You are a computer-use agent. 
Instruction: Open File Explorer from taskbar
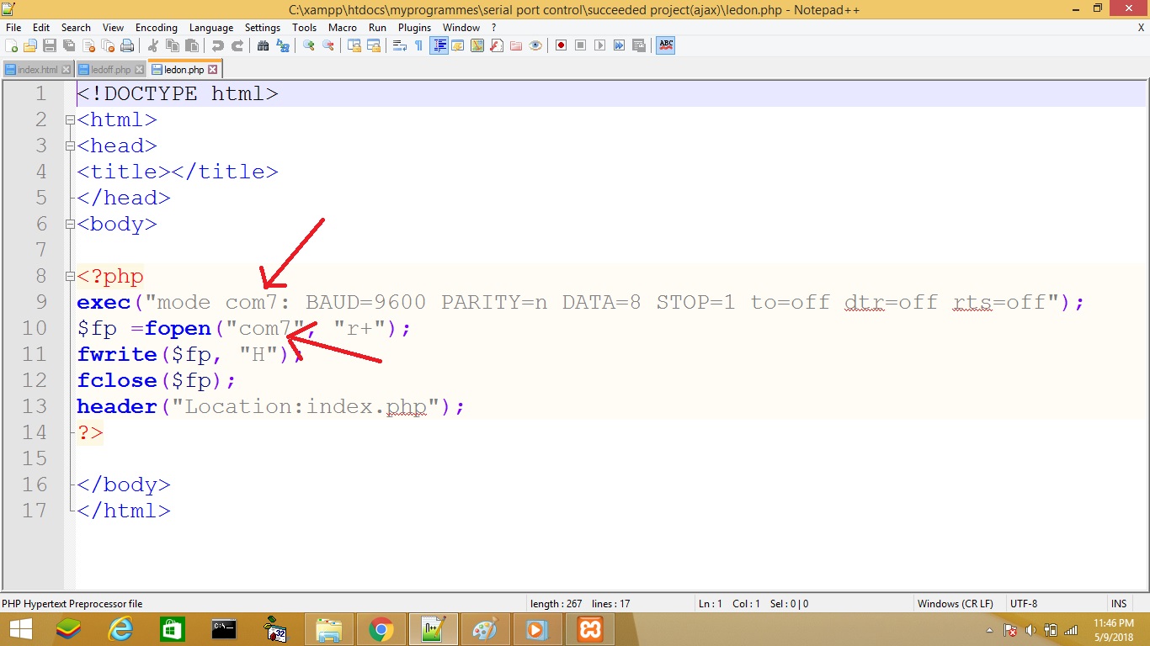(328, 629)
